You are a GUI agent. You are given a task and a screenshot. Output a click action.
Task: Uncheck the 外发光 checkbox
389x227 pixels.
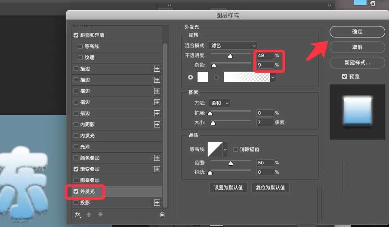point(76,191)
